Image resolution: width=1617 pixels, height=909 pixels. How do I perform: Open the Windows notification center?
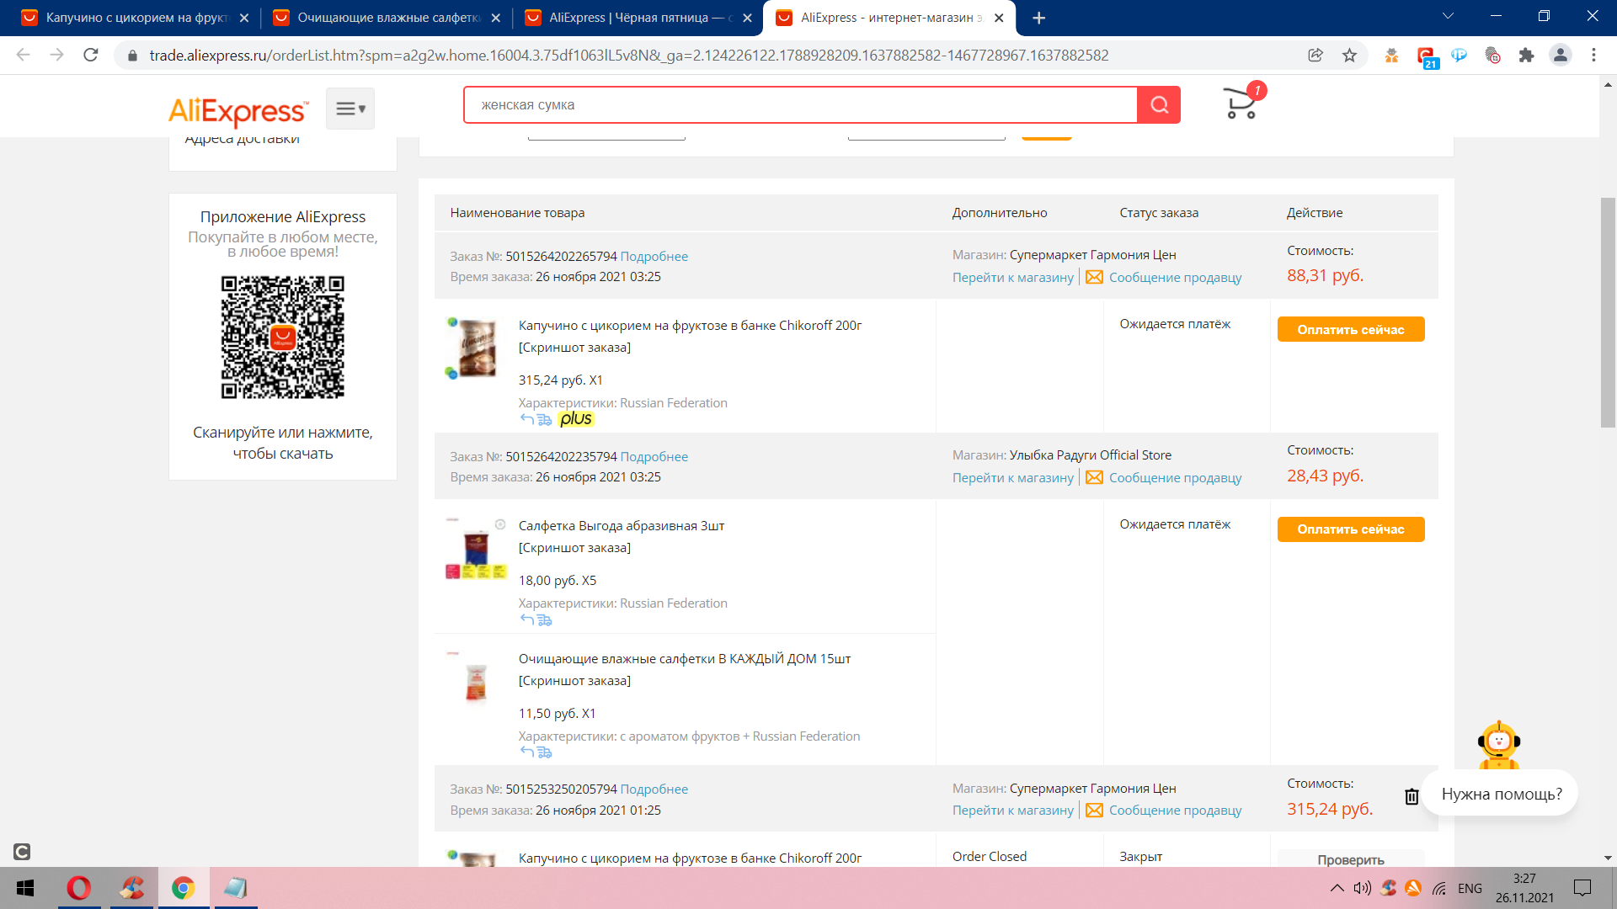(x=1582, y=888)
